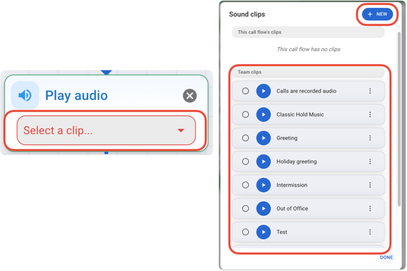Create a new sound clip with NEW
Screen dimensions: 407x271
click(x=377, y=14)
